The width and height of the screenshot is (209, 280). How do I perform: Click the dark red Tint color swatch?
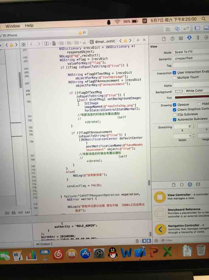point(191,97)
